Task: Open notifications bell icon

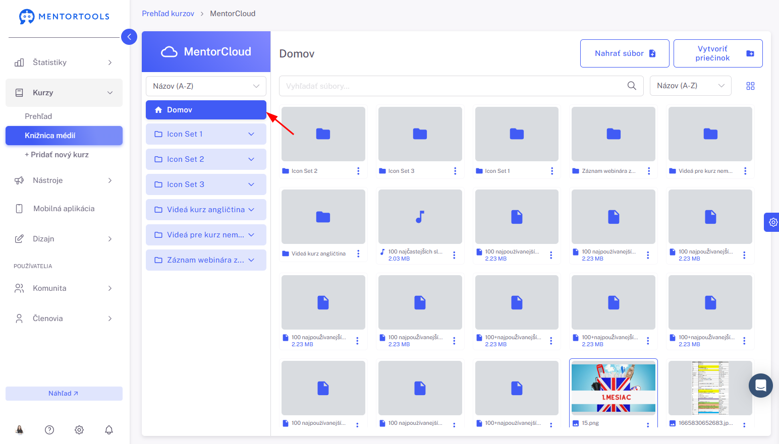Action: (x=109, y=430)
